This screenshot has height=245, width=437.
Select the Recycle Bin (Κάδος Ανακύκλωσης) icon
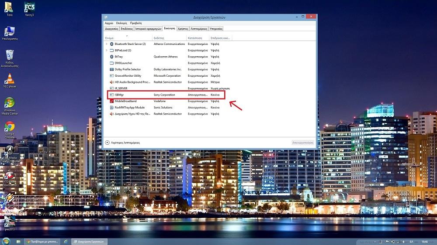tap(10, 58)
